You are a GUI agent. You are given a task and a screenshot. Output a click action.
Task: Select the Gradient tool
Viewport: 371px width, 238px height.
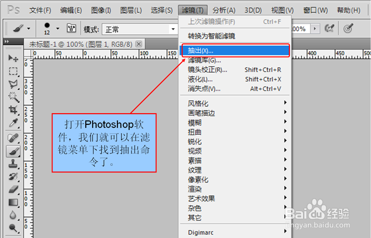pyautogui.click(x=13, y=202)
